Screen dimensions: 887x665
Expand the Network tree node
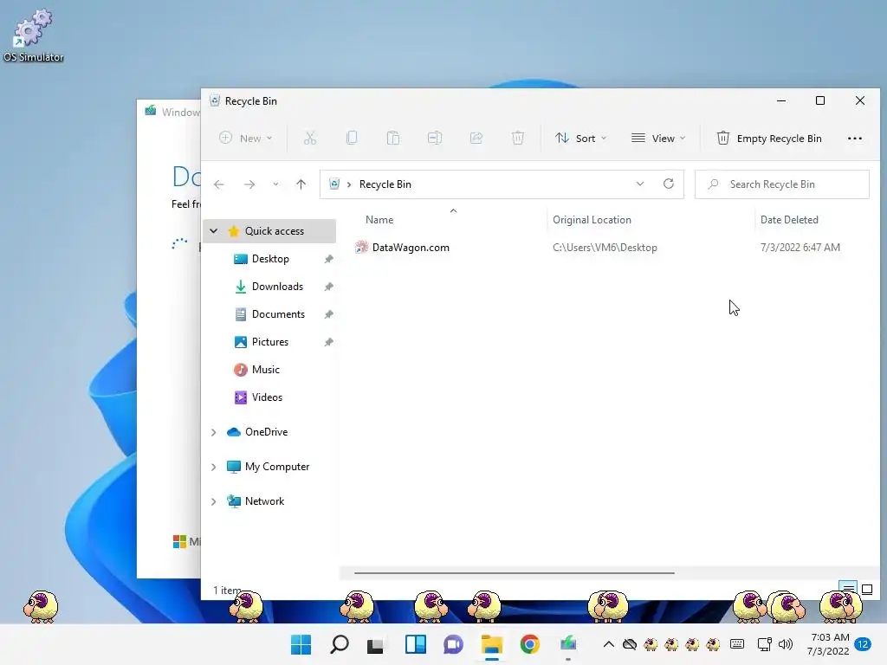coord(213,501)
